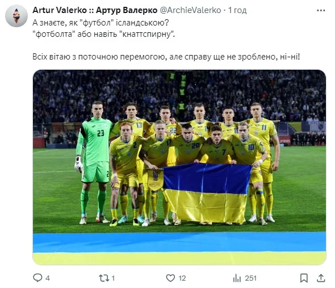Click the blue-yellow flag held by players
The image size is (335, 288).
coord(206,193)
